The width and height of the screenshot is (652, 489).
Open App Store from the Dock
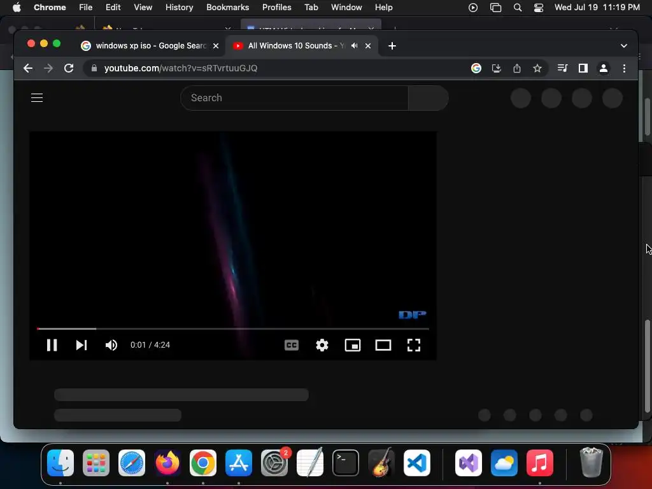coord(239,463)
